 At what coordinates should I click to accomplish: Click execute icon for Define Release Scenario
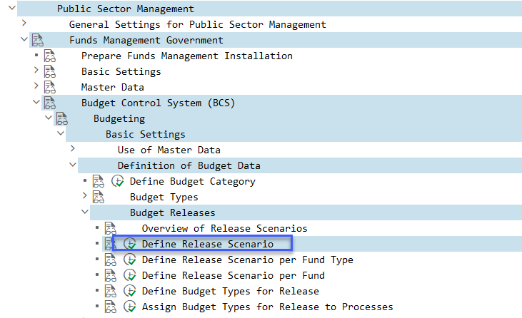[x=130, y=244]
